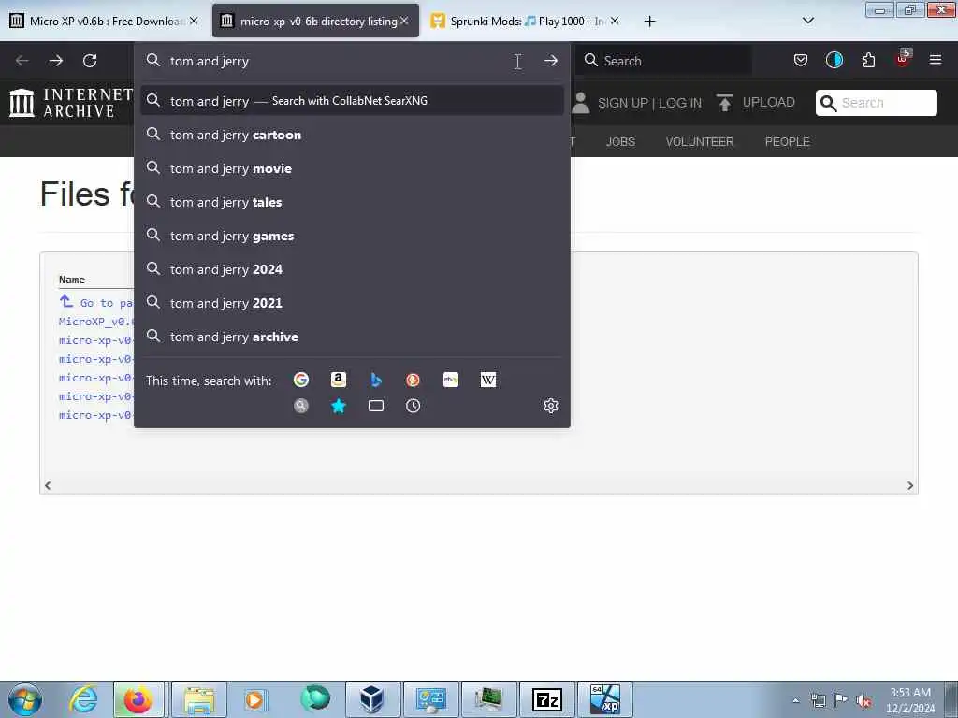Search with Wikipedia icon
Screen dimensions: 958x718
[488, 380]
